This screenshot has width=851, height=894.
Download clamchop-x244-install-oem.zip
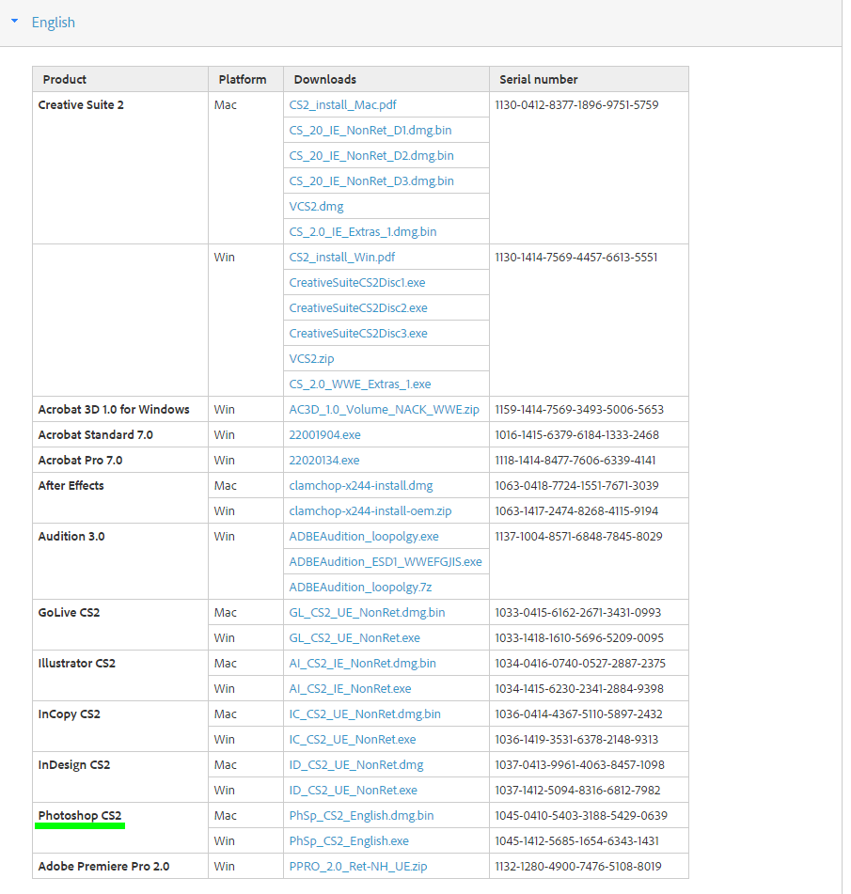point(370,510)
